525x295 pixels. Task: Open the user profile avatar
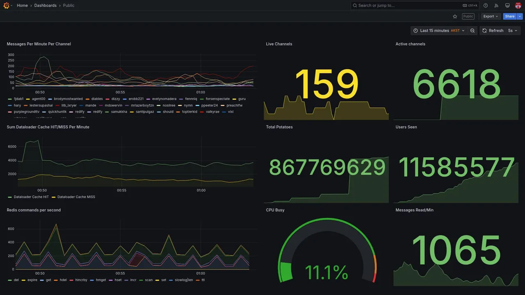click(x=518, y=5)
